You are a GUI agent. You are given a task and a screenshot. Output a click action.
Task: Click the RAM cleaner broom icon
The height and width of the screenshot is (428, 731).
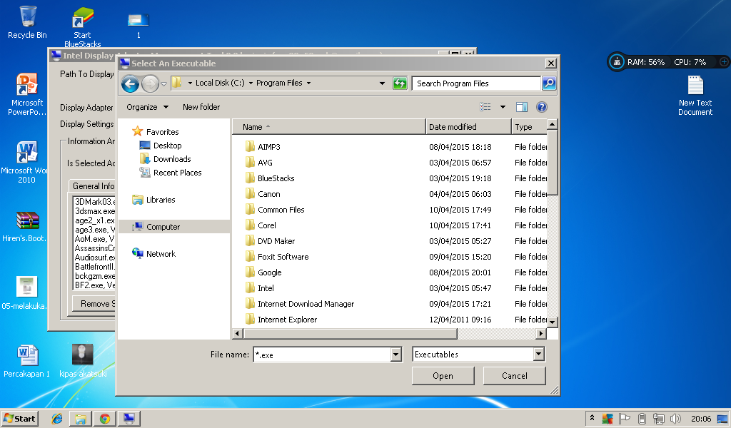(x=616, y=61)
